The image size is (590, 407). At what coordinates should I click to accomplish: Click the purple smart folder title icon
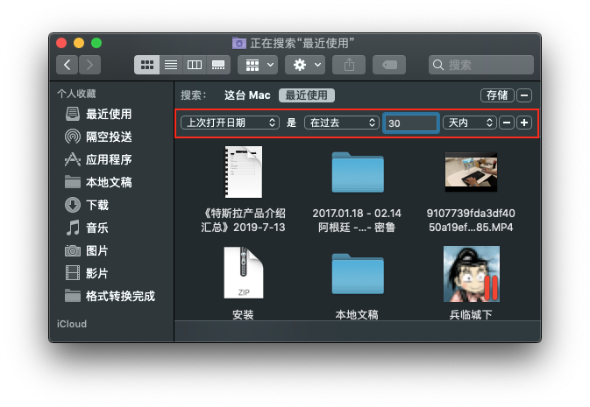tap(239, 43)
